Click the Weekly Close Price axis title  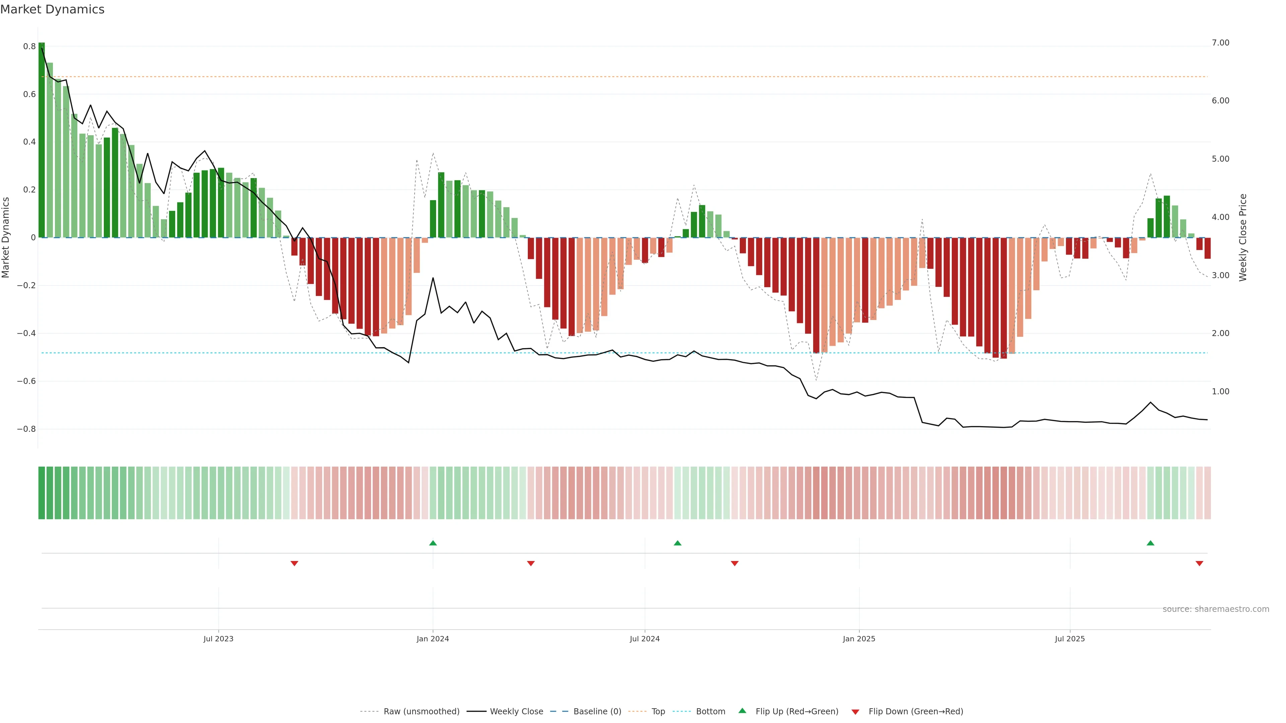(x=1242, y=238)
